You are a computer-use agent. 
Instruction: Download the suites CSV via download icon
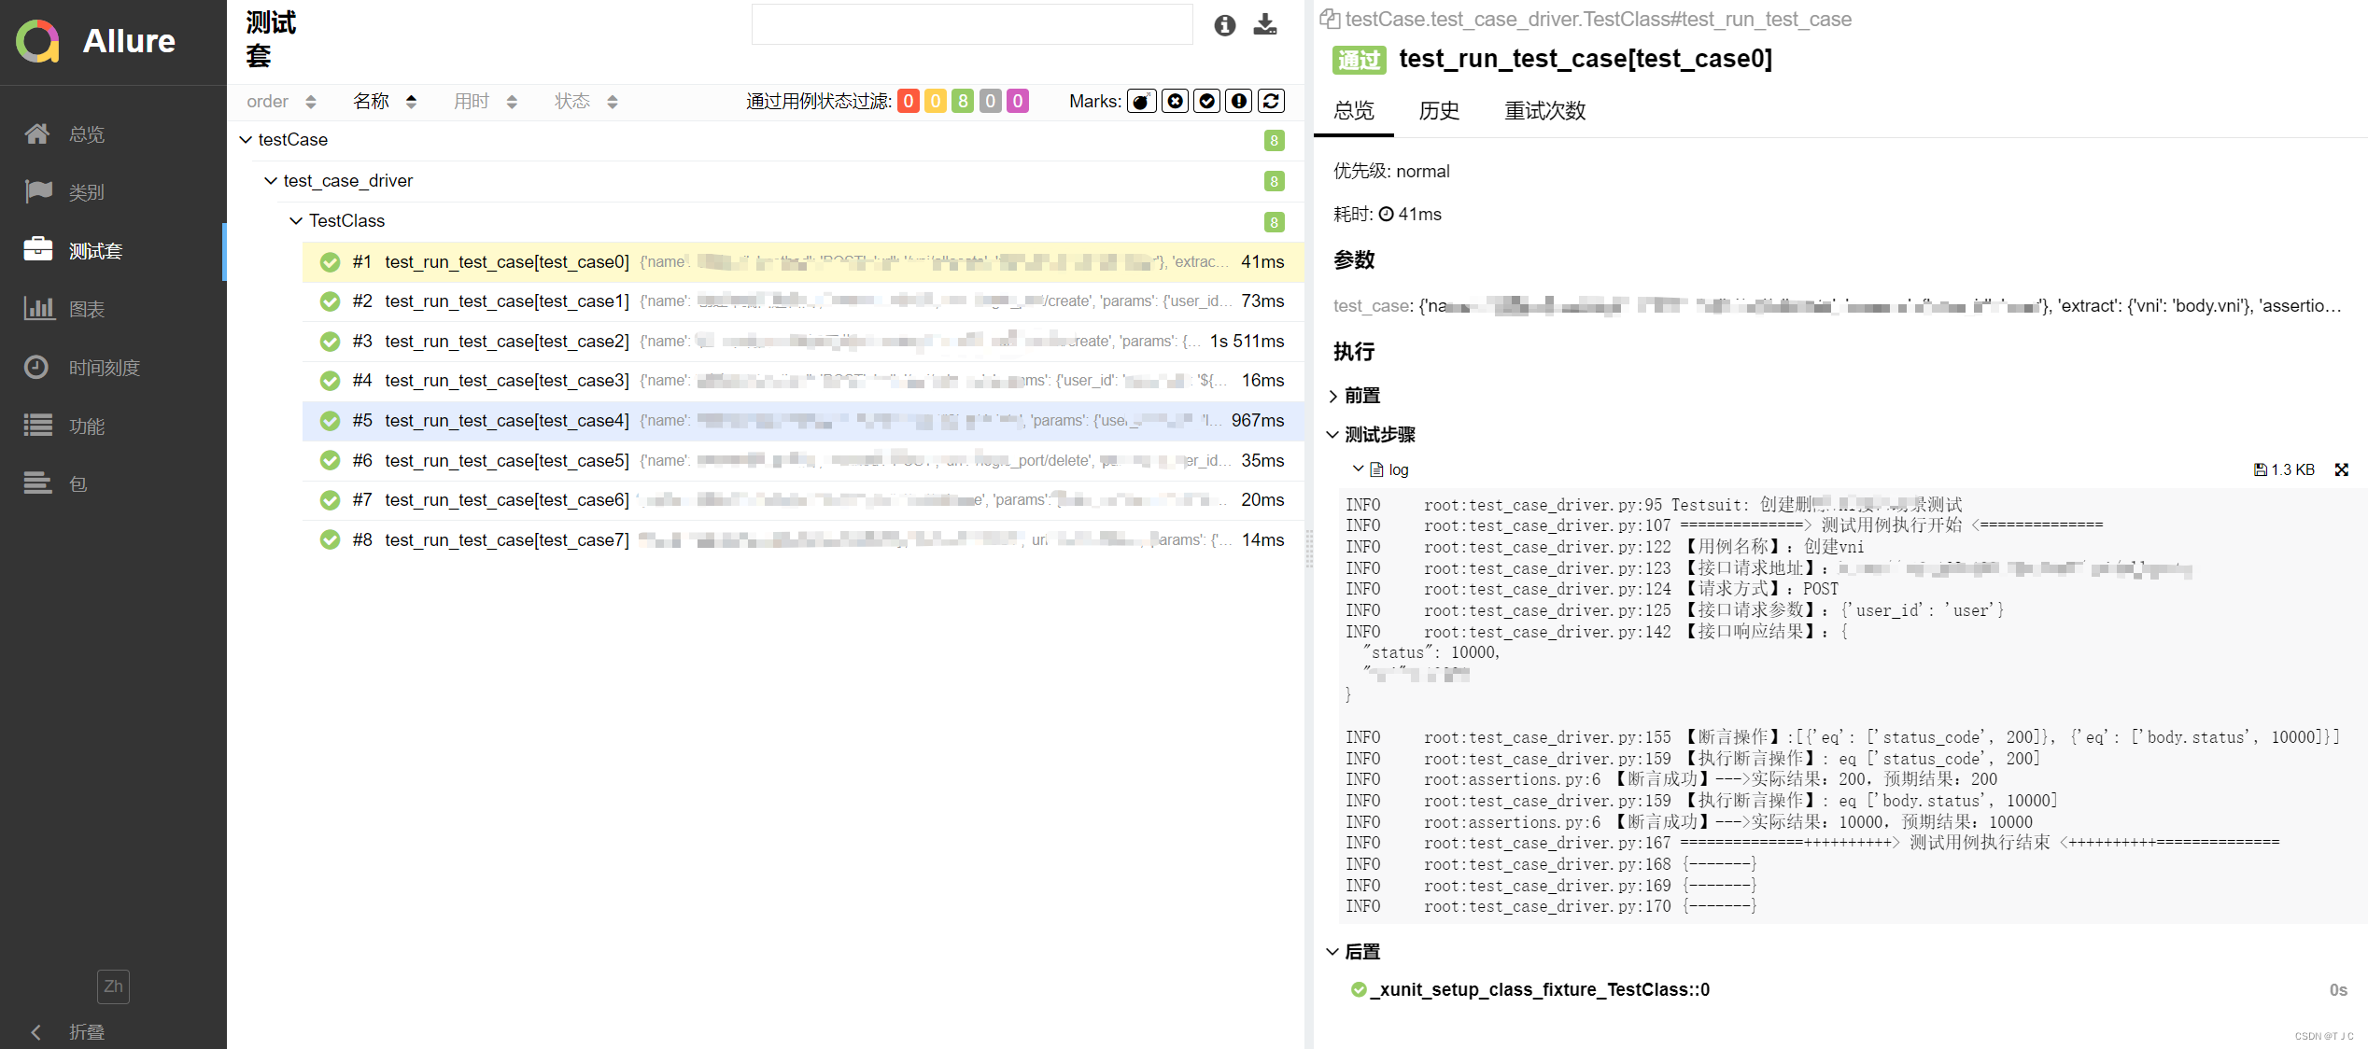click(1265, 24)
